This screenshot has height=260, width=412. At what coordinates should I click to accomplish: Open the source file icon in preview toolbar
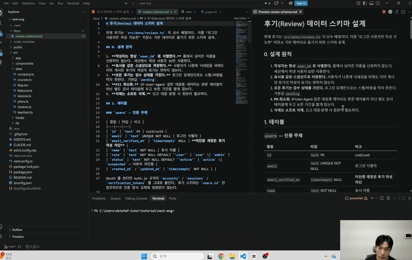[x=397, y=12]
